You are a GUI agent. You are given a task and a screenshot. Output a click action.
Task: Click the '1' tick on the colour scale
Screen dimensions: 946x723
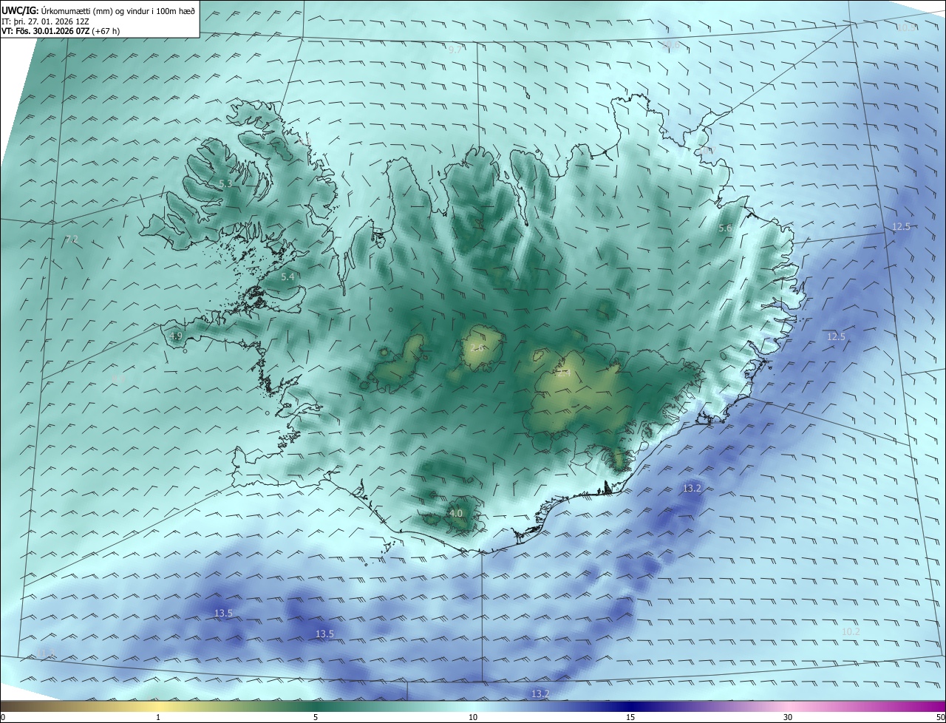[158, 717]
